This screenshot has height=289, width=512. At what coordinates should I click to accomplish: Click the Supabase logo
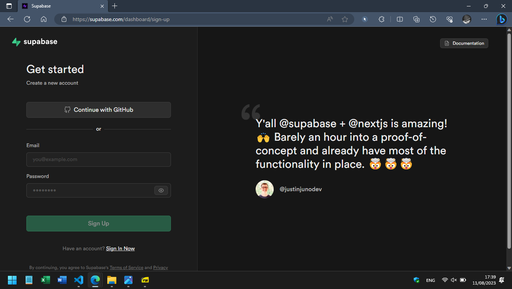pos(35,42)
